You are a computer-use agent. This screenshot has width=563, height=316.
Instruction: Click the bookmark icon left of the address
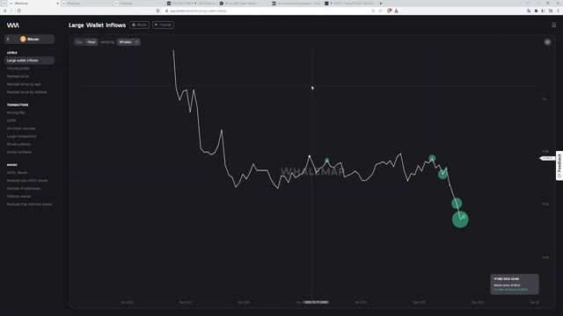[x=158, y=11]
